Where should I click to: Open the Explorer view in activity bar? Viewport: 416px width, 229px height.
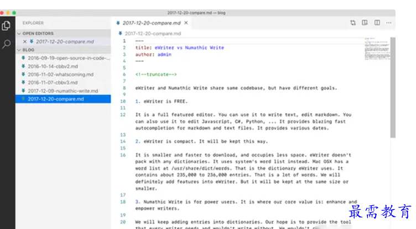coord(6,26)
